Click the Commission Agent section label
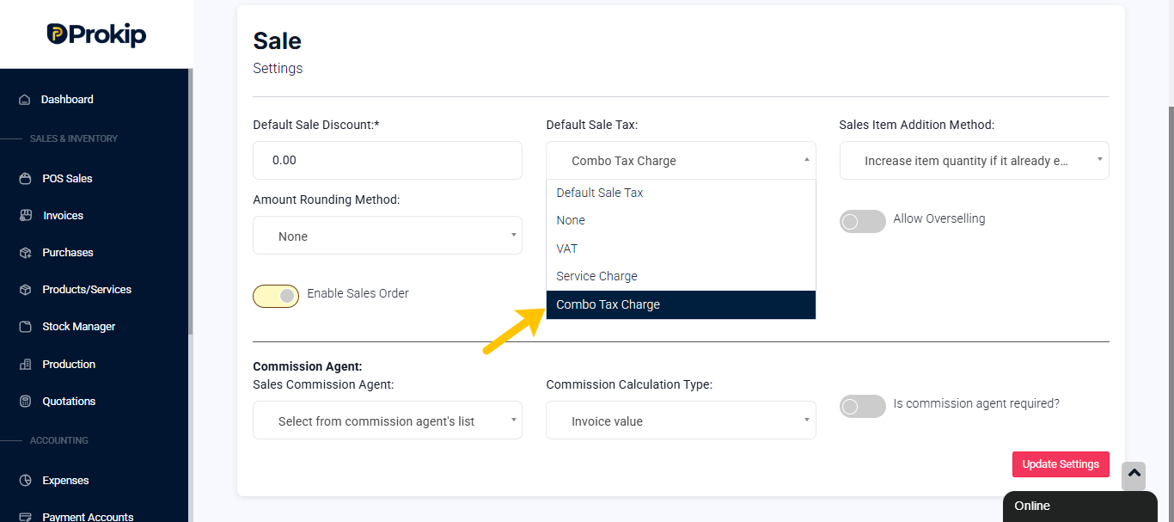 [308, 366]
